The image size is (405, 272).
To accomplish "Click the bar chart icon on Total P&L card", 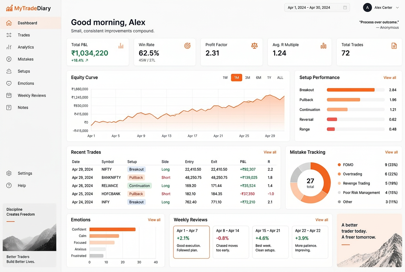I will 121,46.
